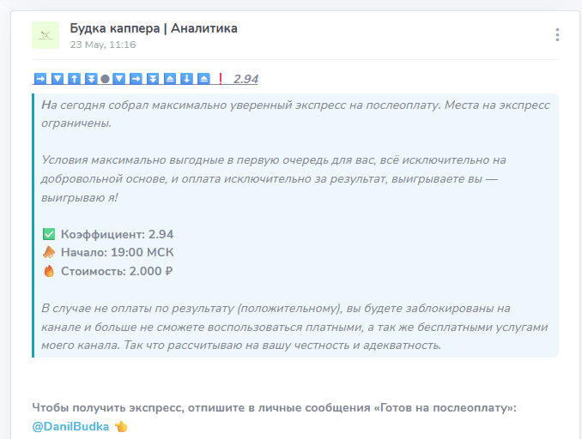Click the paragraph starting Условия максимально выгодные
582x439 pixels.
(x=274, y=178)
